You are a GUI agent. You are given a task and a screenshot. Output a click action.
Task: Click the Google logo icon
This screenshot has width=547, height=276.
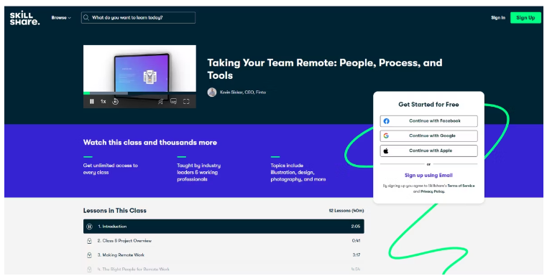[x=386, y=136]
